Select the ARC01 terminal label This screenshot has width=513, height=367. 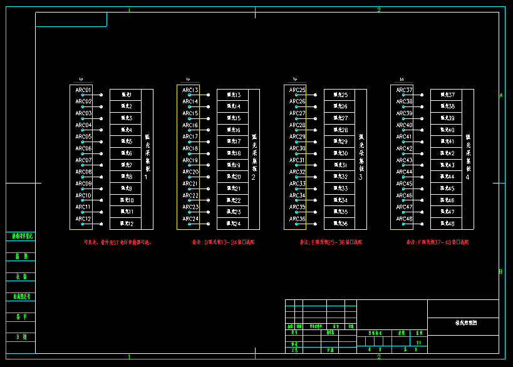(83, 90)
